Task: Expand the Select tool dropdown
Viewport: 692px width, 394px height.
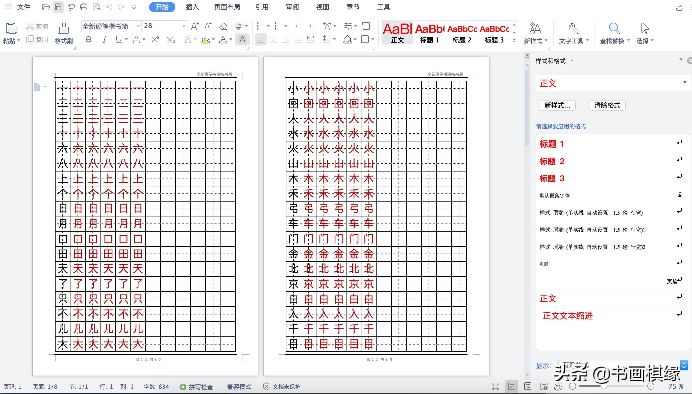Action: pos(652,41)
